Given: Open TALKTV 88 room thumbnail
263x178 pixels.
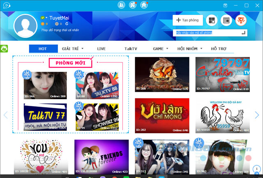Looking at the screenshot, I should point(97,86).
